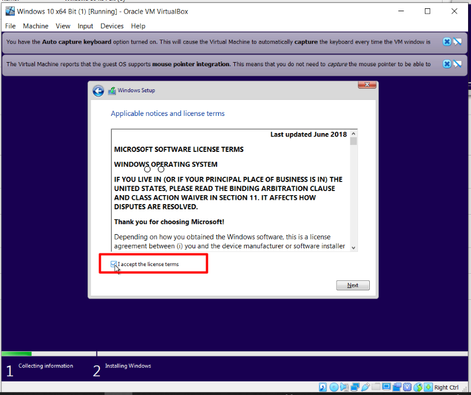Screen dimensions: 471x395
Task: Click the 'Thank you for choosing Microsoft!' line
Action: (169, 222)
